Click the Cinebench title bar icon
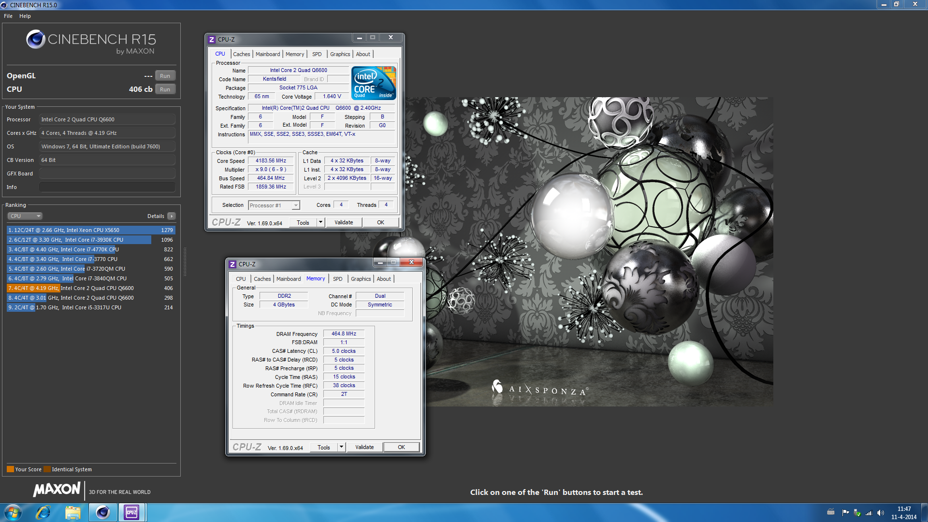 tap(4, 5)
